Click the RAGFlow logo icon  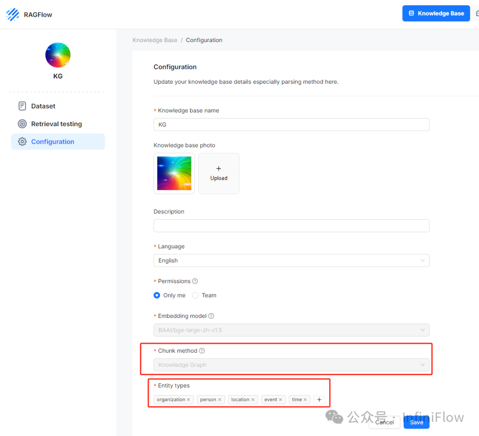pyautogui.click(x=12, y=14)
